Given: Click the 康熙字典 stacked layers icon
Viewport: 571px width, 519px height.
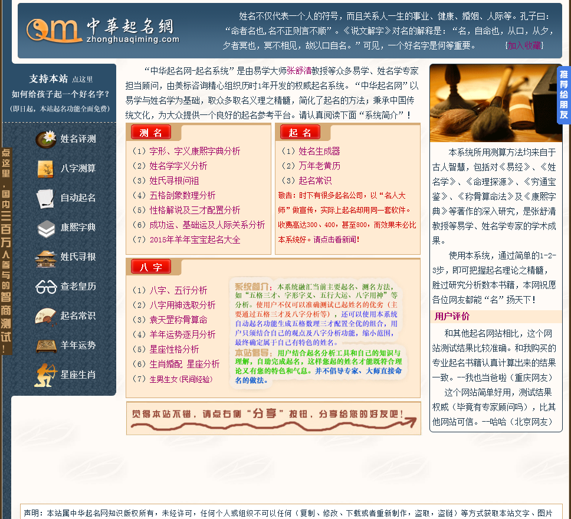Looking at the screenshot, I should coord(46,228).
